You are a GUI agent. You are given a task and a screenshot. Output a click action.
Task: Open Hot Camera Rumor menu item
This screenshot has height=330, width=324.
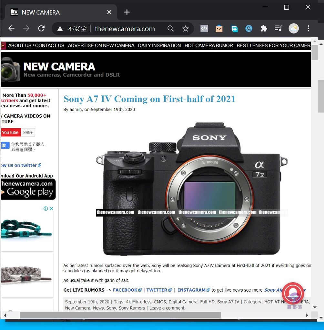209,45
